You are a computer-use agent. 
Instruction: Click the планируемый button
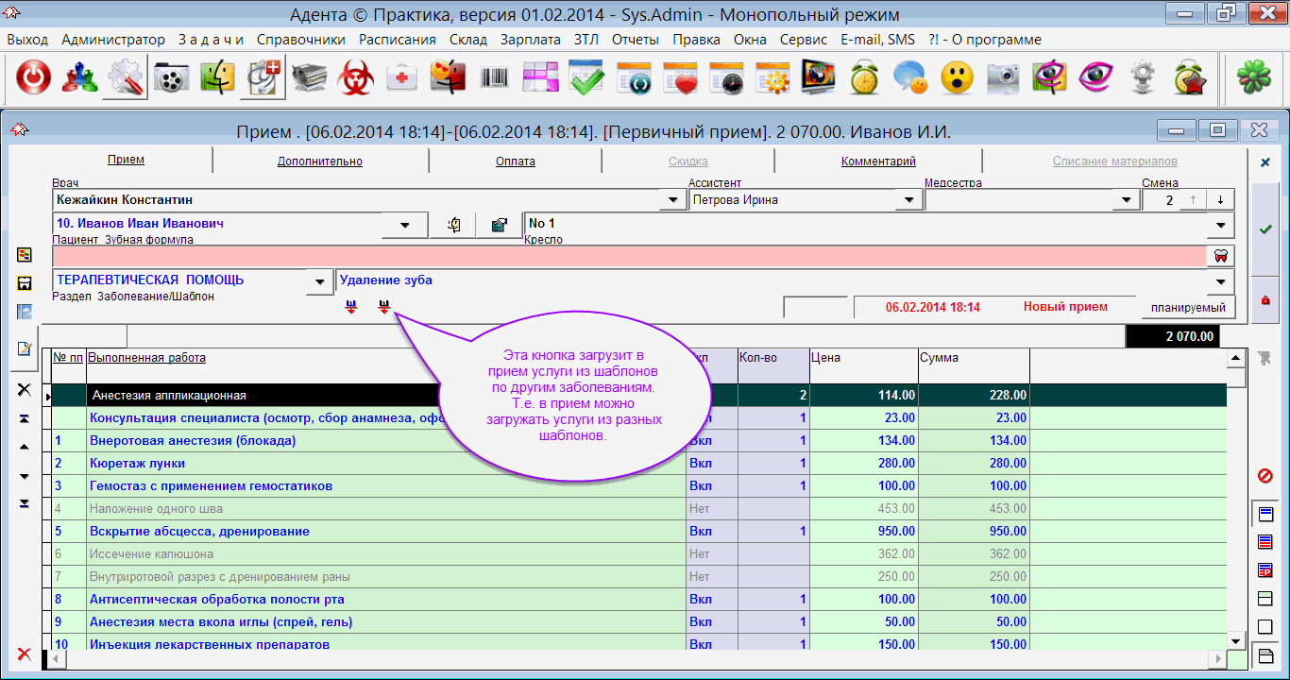tap(1188, 308)
